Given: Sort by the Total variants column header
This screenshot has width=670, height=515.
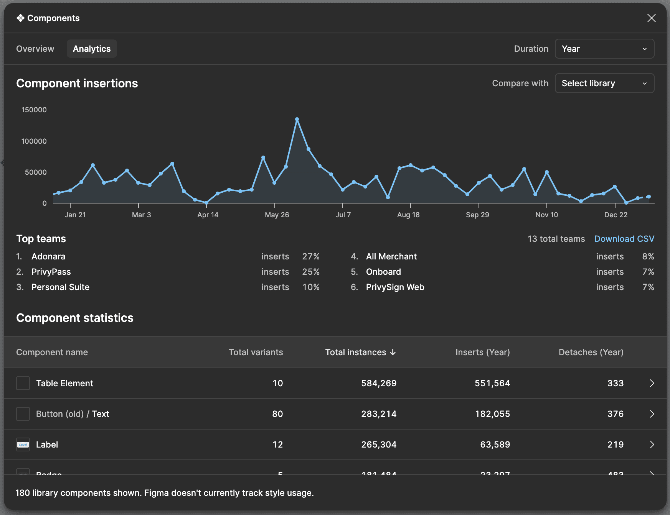Looking at the screenshot, I should point(256,352).
